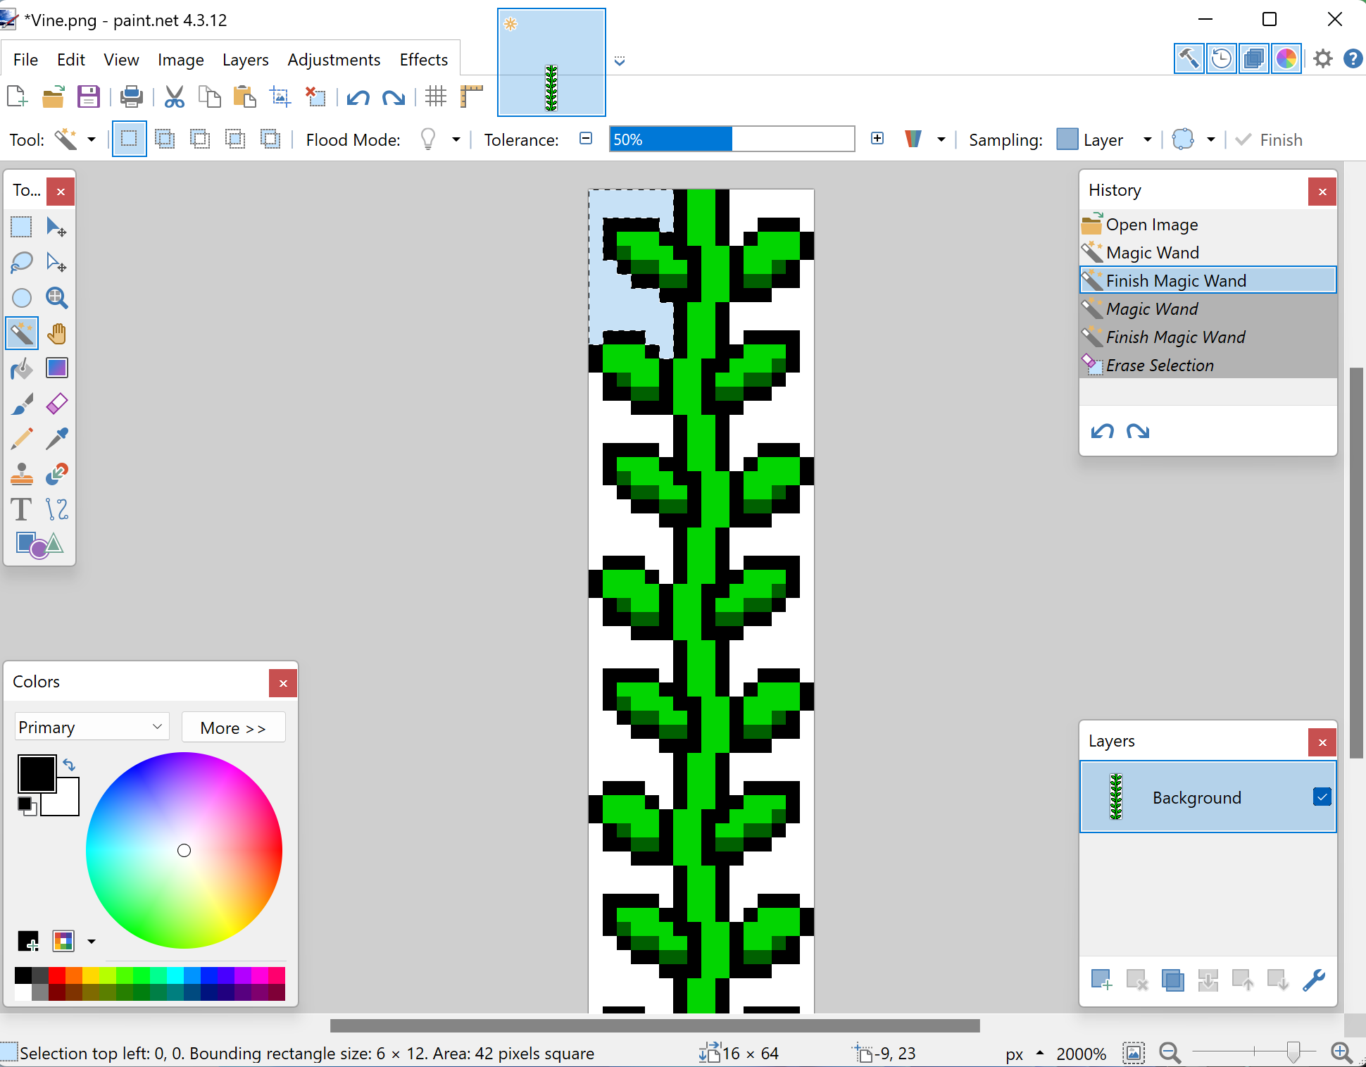Toggle Background layer visibility checkbox
1366x1067 pixels.
(1322, 797)
